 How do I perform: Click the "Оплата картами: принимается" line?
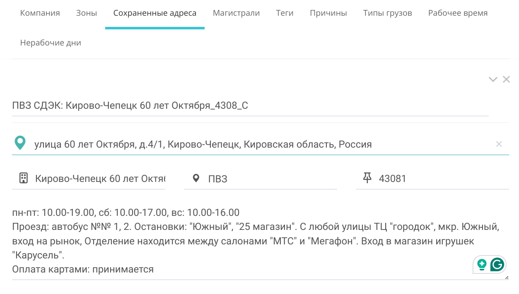click(83, 270)
